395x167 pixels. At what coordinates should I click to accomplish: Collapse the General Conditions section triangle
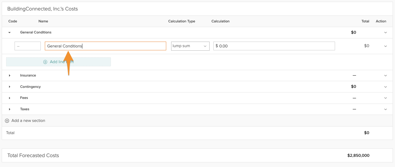point(10,33)
